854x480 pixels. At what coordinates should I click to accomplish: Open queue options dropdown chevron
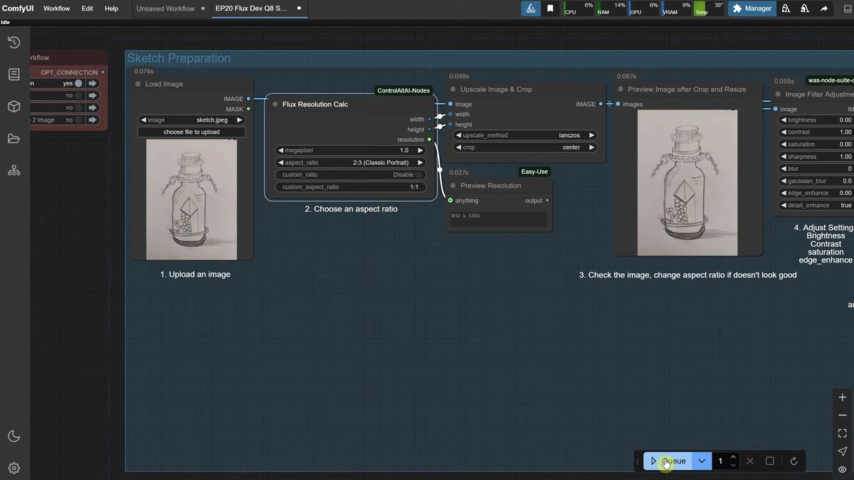point(702,461)
